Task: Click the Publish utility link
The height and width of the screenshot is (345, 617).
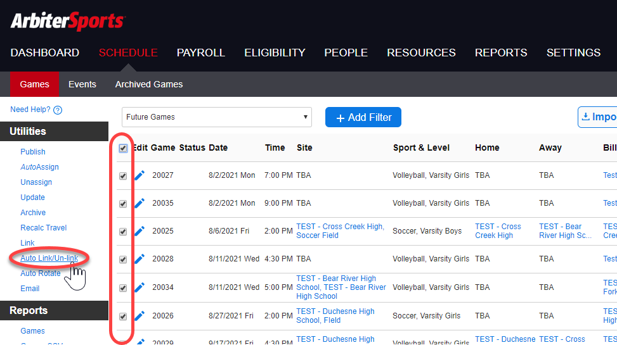Action: (x=33, y=152)
